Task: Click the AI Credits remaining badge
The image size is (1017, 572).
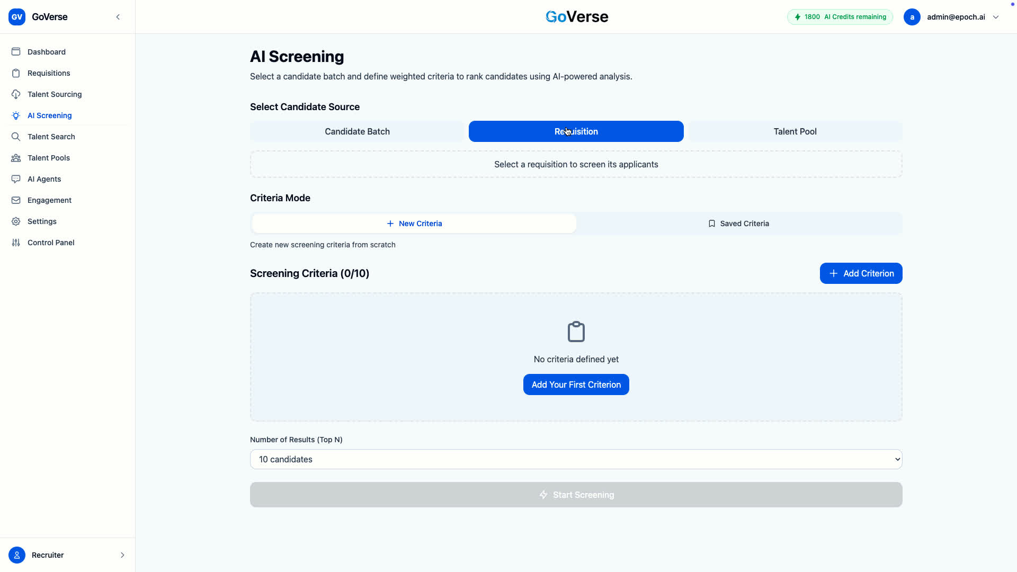Action: click(840, 17)
